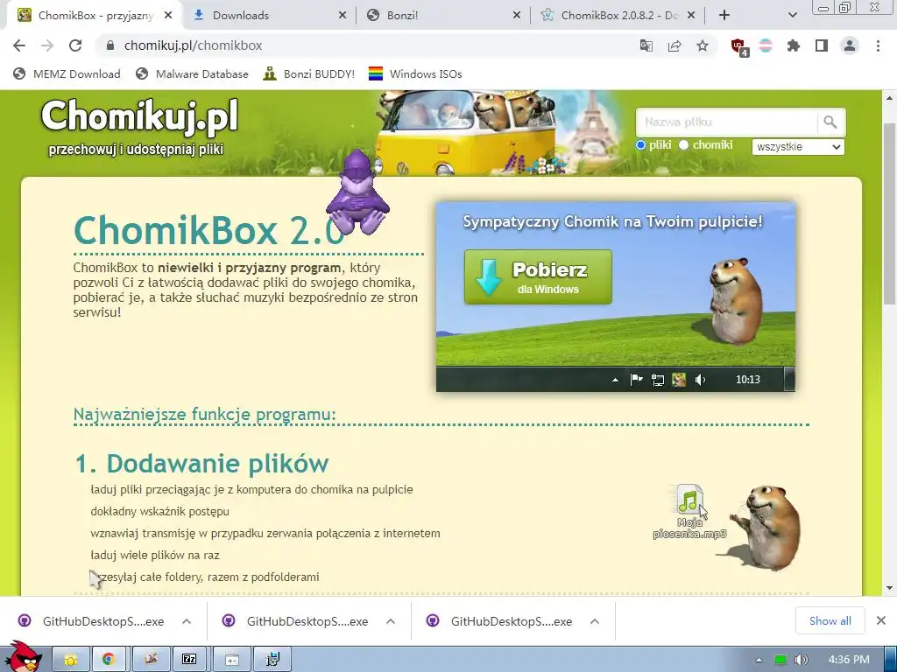Screen dimensions: 897x672
Task: Reload the chomikuj.pl page
Action: pos(75,45)
